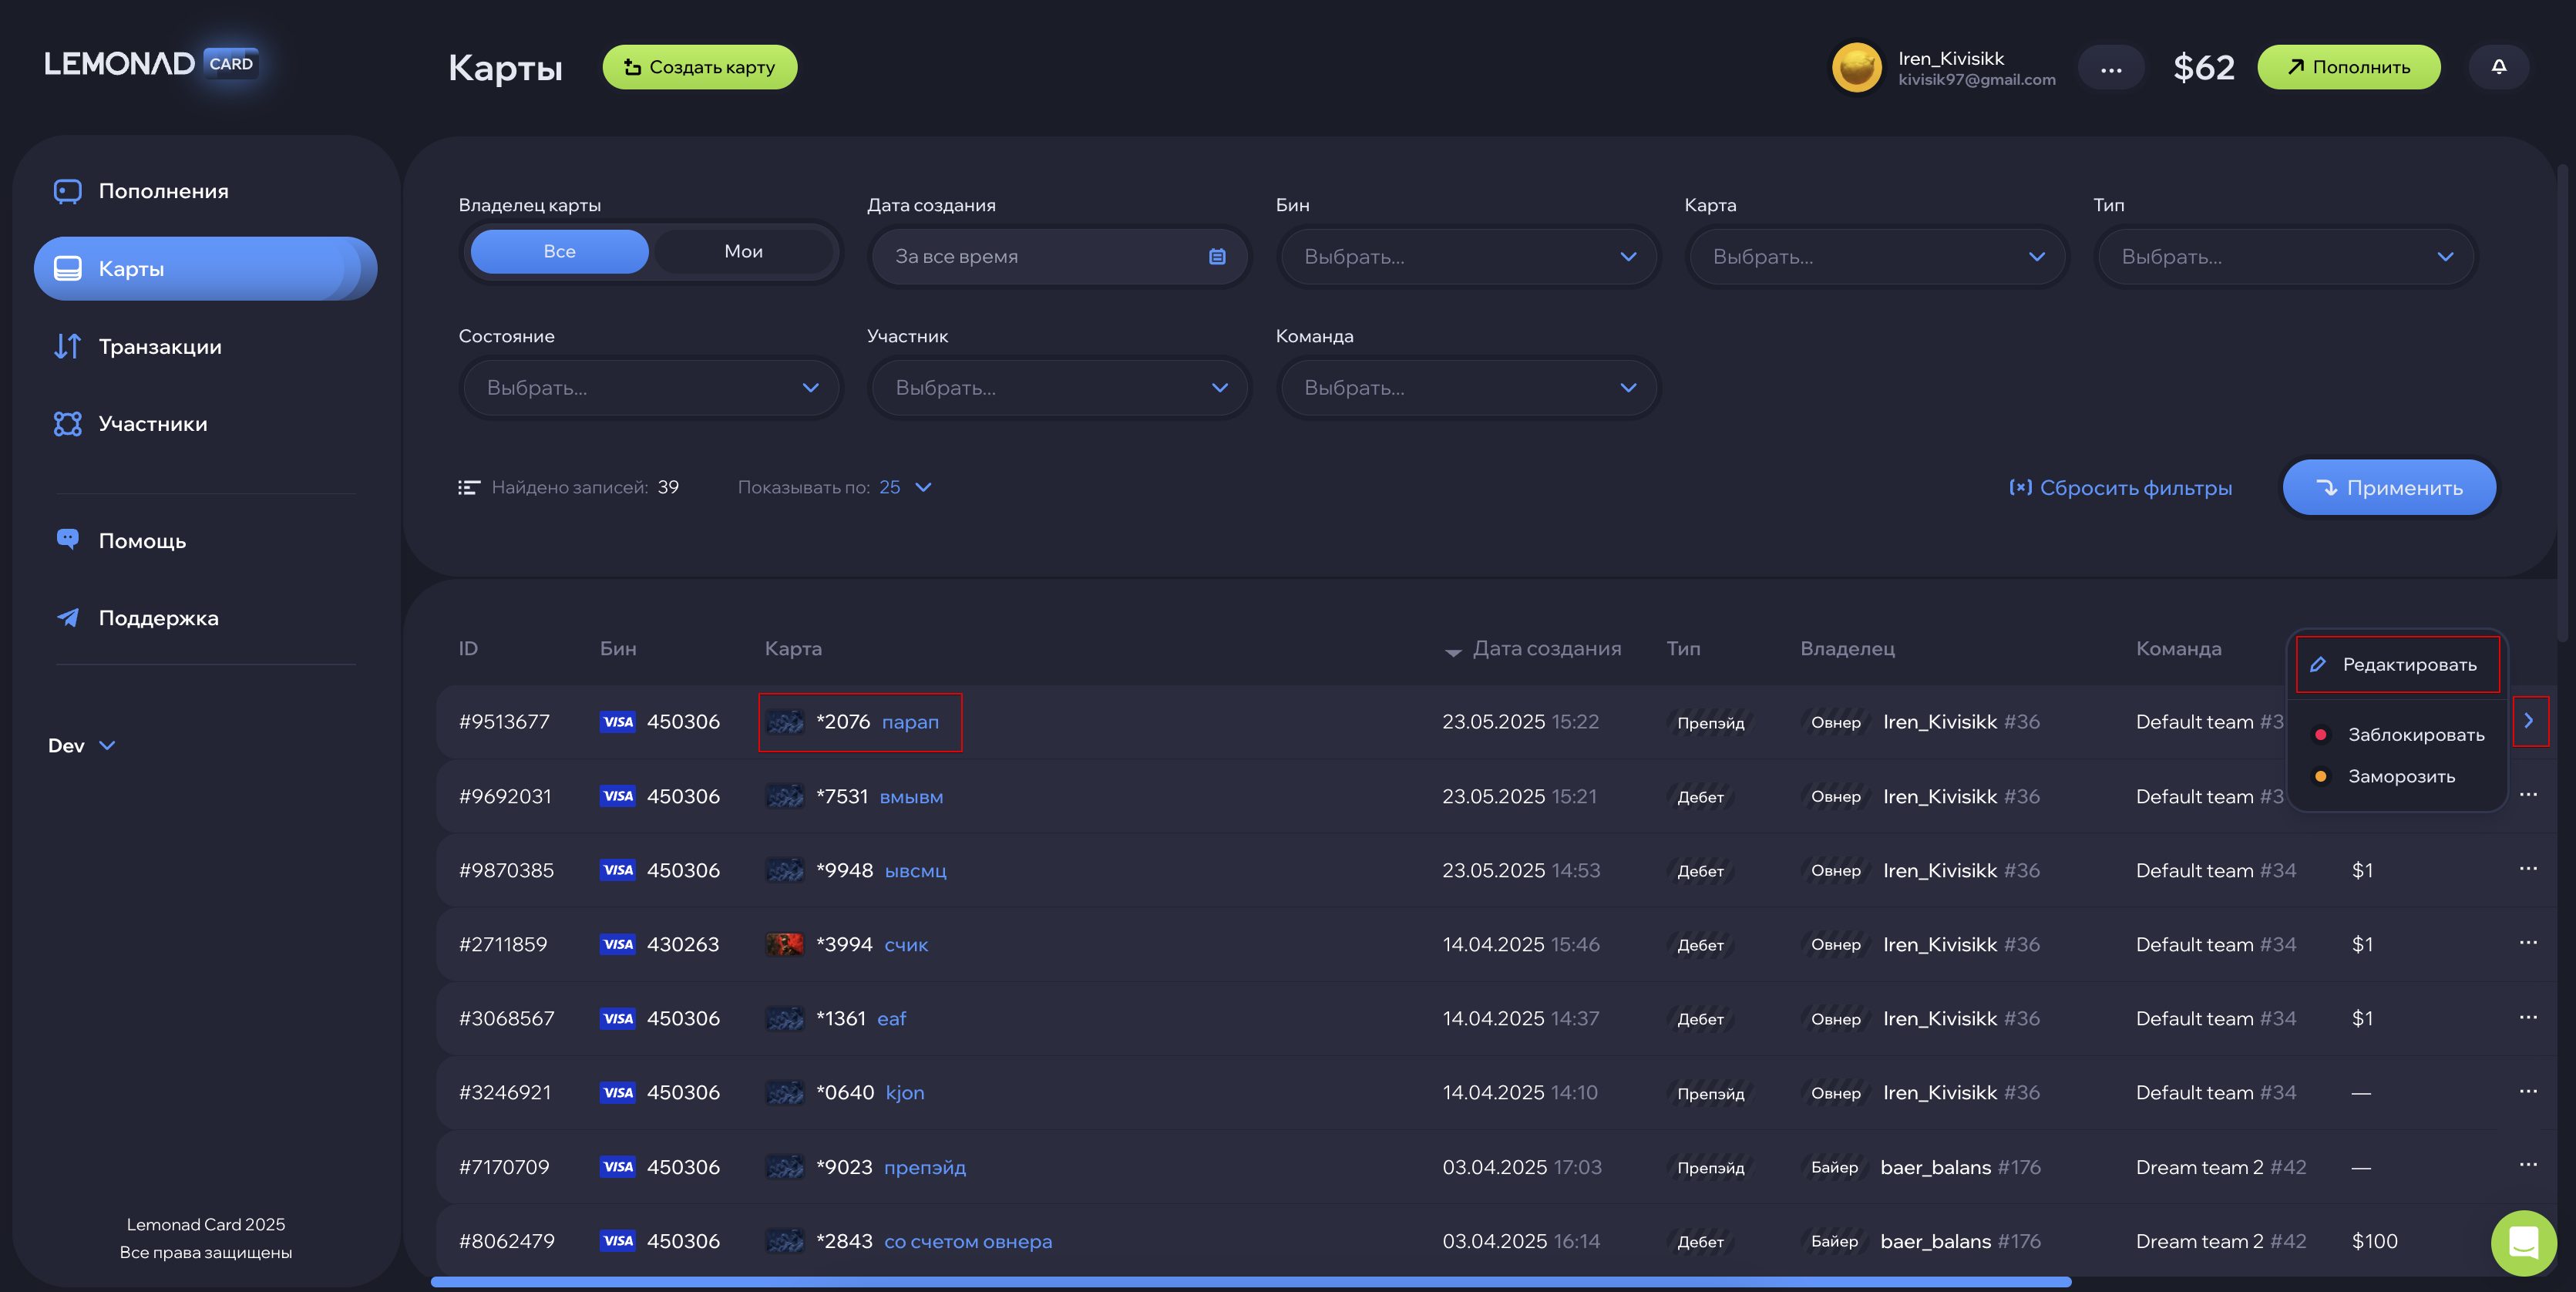Open the Состояние dropdown
This screenshot has height=1292, width=2576.
[x=651, y=388]
